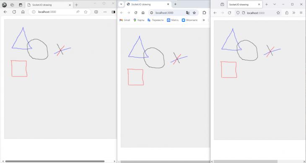Open a new tab in Chrome
The height and width of the screenshot is (163, 306).
tap(175, 4)
